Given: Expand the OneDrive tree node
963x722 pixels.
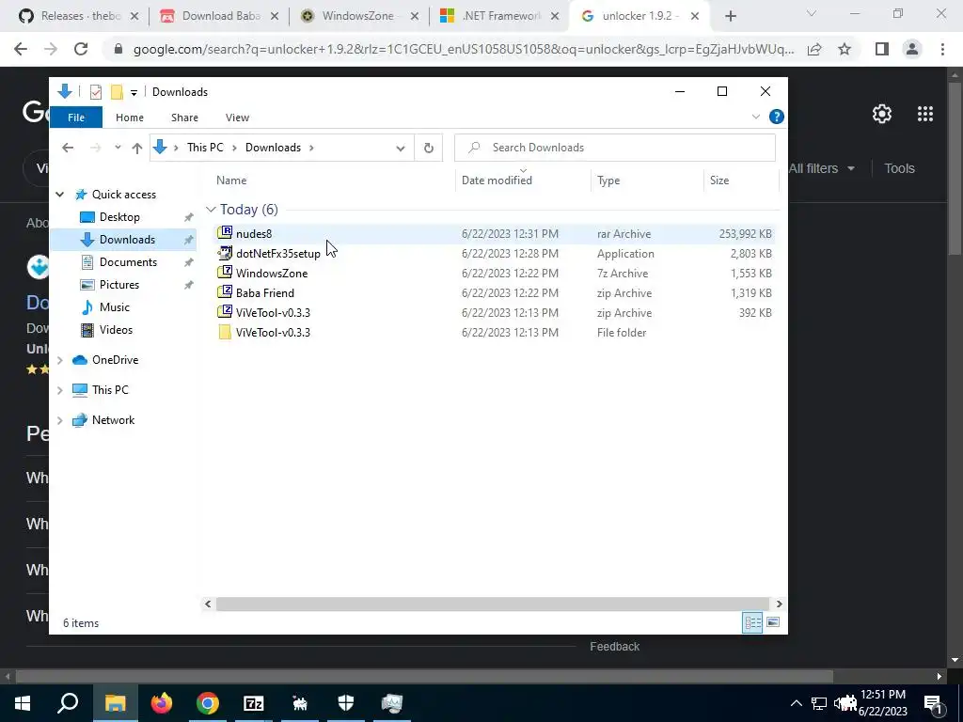Looking at the screenshot, I should [59, 360].
